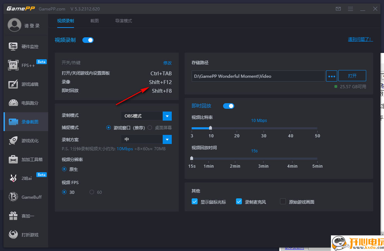Image resolution: width=384 pixels, height=251 pixels.
Task: Switch to the 视频录制 tab
Action: click(x=65, y=21)
